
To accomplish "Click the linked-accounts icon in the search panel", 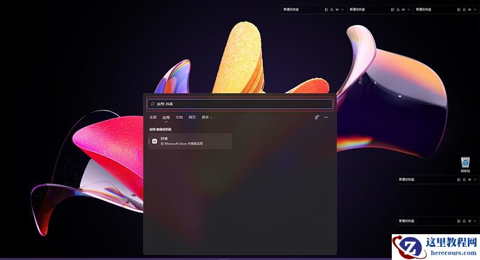I will [x=317, y=117].
